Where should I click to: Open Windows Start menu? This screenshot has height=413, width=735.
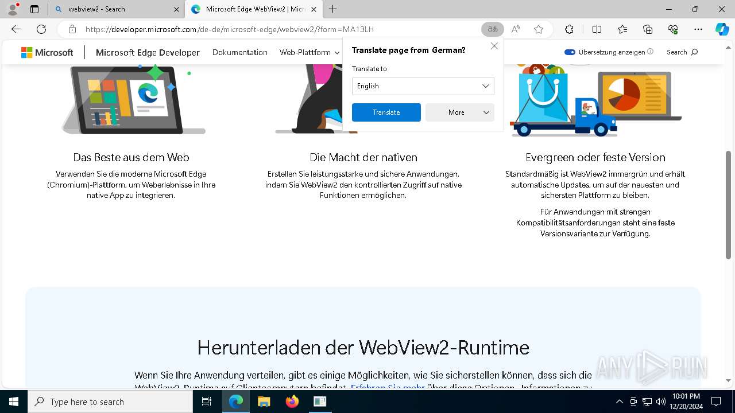coord(14,402)
